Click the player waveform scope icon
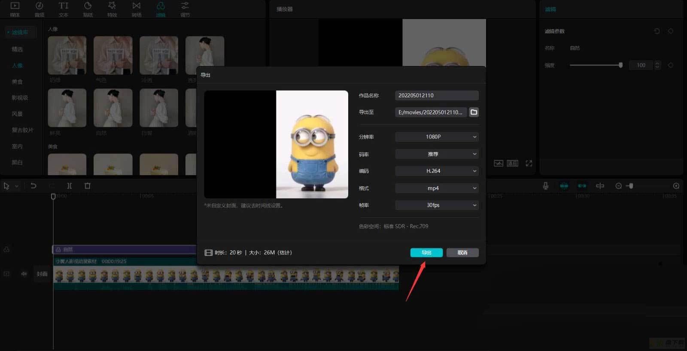This screenshot has width=687, height=351. 498,163
